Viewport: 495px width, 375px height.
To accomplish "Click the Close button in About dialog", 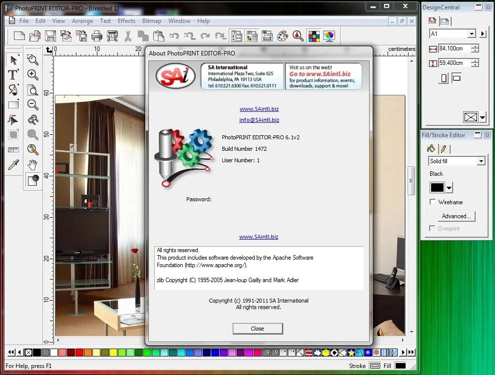I will click(258, 329).
